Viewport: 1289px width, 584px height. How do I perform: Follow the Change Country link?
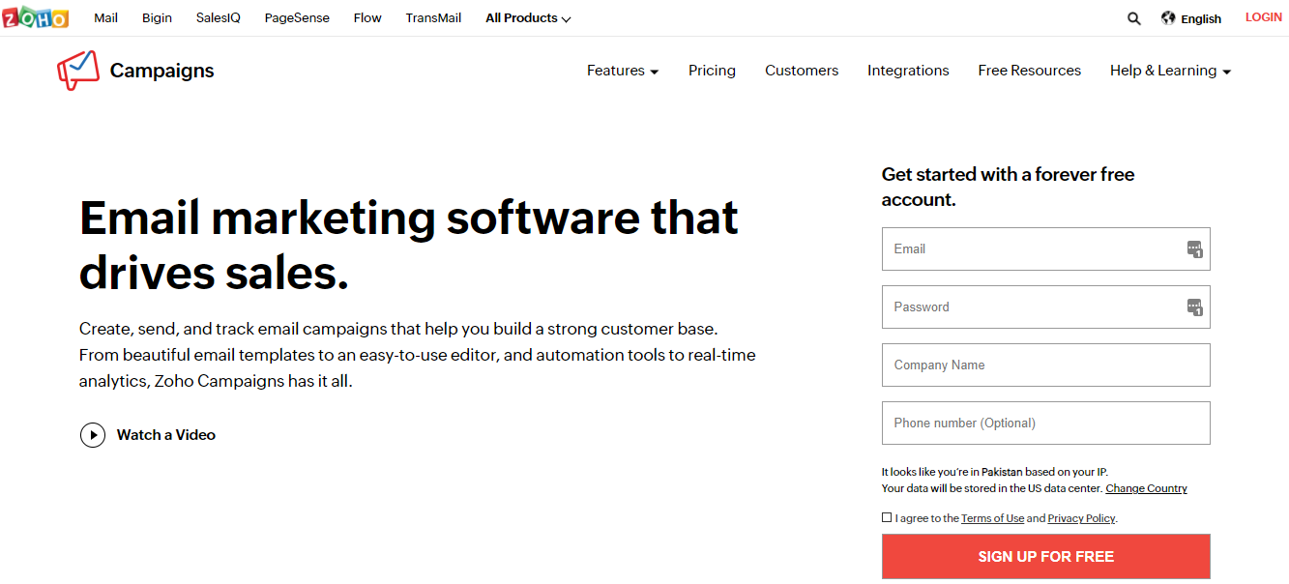(1146, 488)
